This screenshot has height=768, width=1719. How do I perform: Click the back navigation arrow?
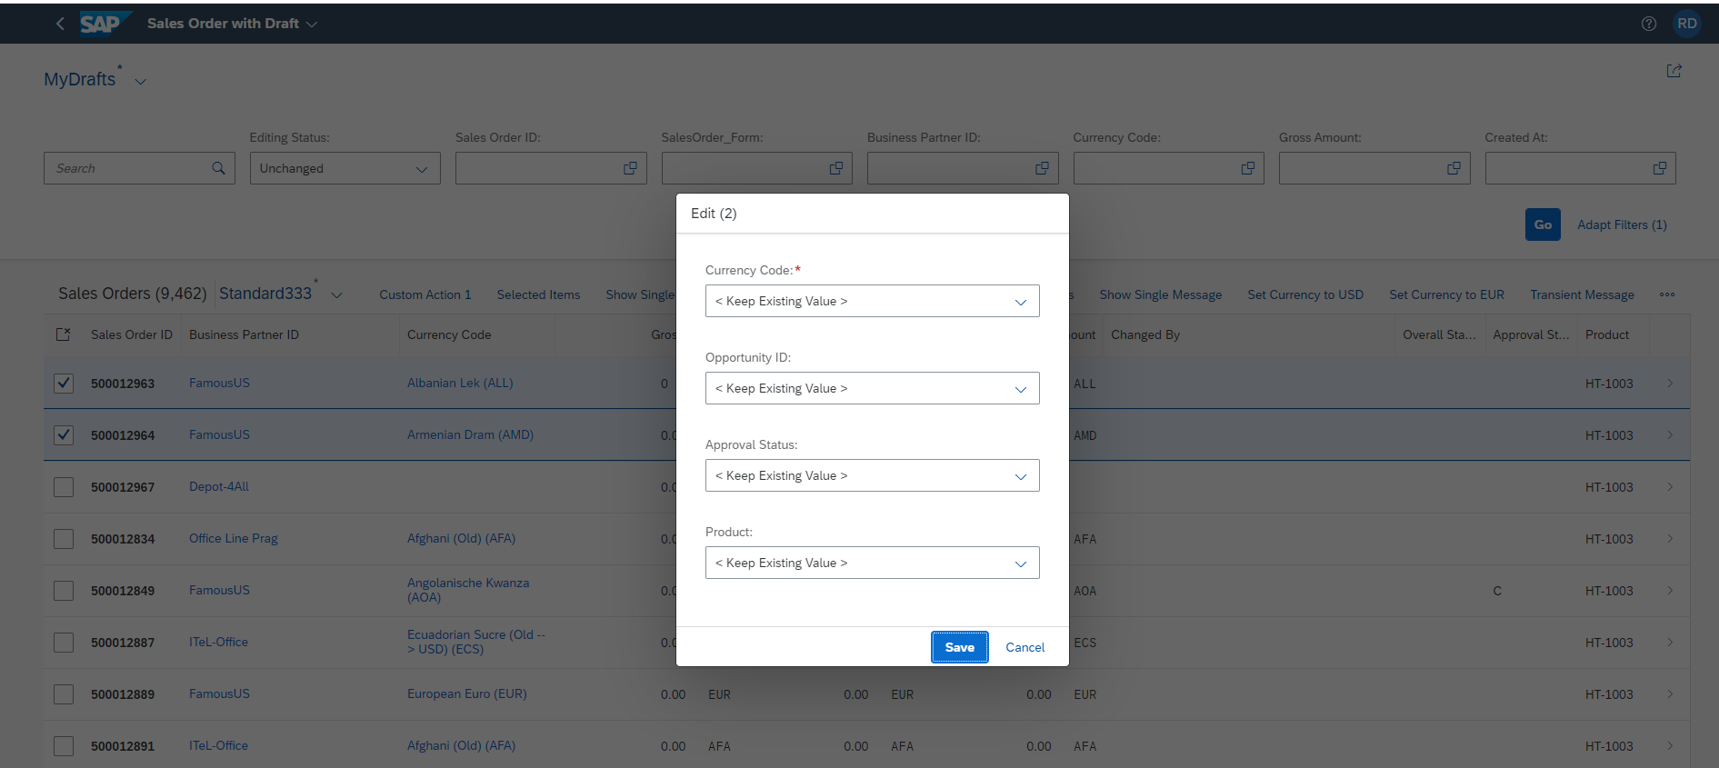point(60,24)
